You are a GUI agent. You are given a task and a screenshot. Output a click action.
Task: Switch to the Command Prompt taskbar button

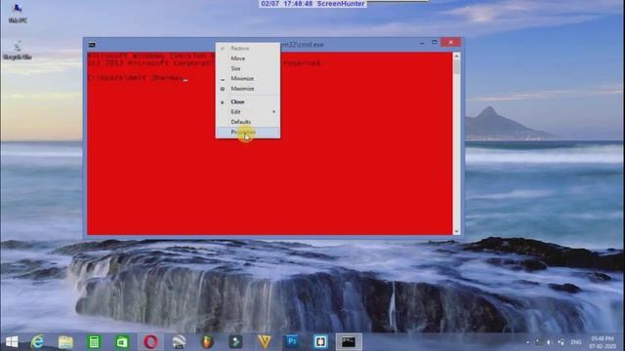click(x=349, y=342)
